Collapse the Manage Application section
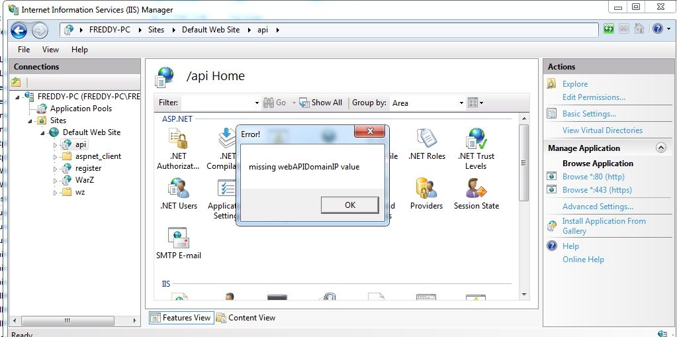Image resolution: width=677 pixels, height=337 pixels. pyautogui.click(x=660, y=148)
